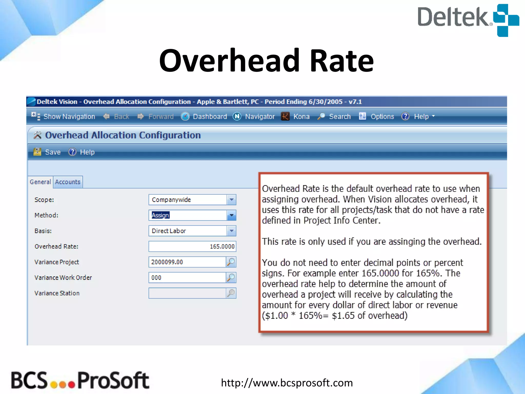
Task: Click the Overhead Allocation Configuration tools icon
Action: pyautogui.click(x=37, y=135)
